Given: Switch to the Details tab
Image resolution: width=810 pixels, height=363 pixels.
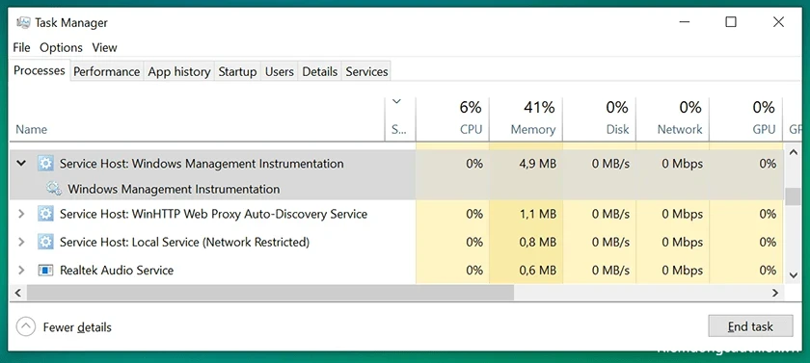Looking at the screenshot, I should coord(320,71).
